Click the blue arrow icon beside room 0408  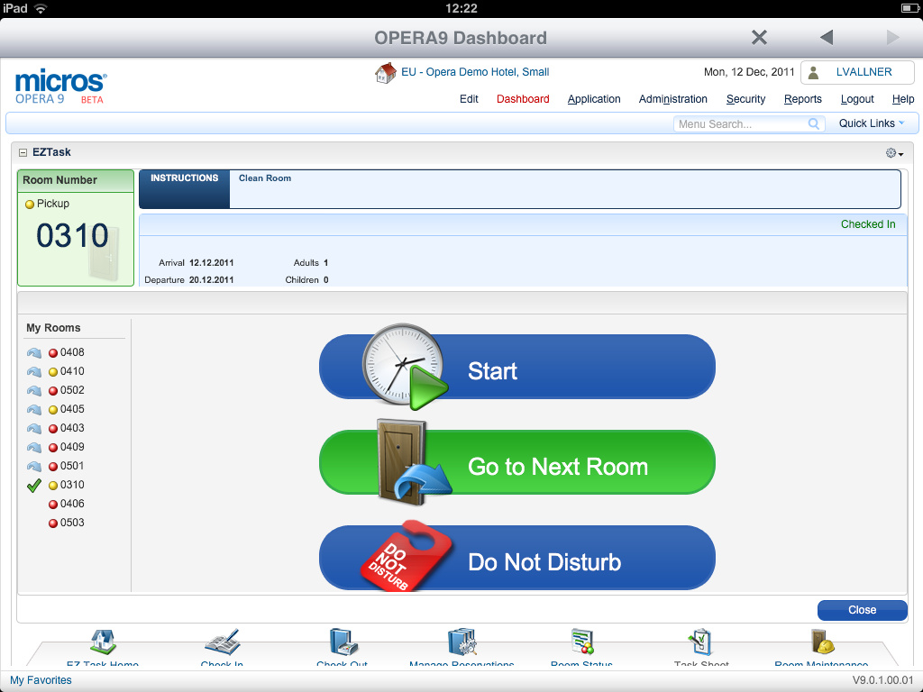[x=34, y=353]
